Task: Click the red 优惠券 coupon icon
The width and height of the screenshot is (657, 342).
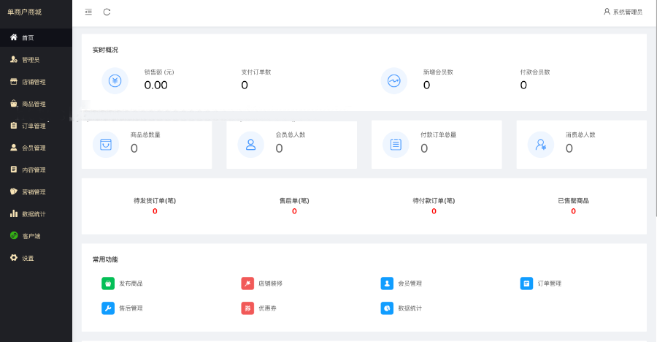Action: tap(247, 308)
